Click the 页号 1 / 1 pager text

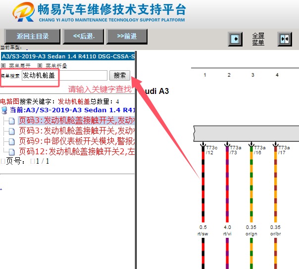(28, 161)
